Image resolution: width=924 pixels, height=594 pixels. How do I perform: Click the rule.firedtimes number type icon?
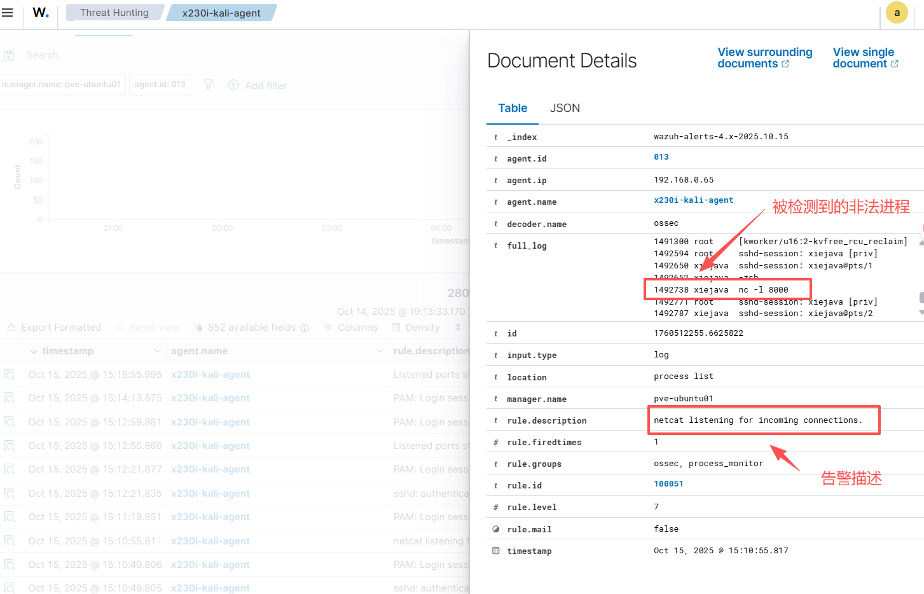tap(496, 442)
